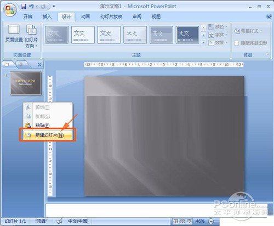Open 背景样式 background styles dropdown
Image resolution: width=274 pixels, height=226 pixels.
click(x=248, y=31)
